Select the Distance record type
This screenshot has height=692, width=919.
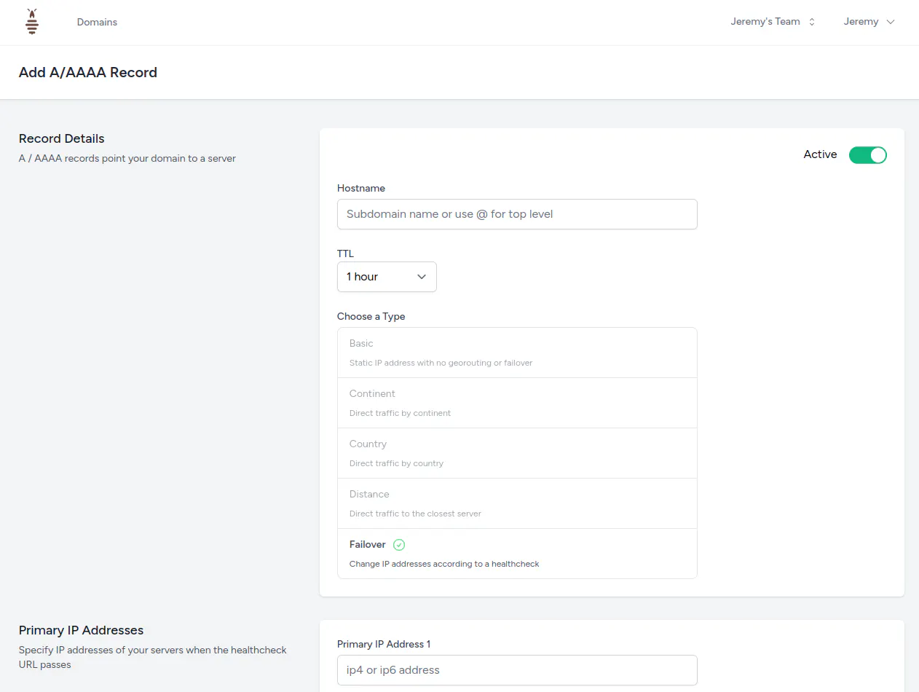[517, 503]
